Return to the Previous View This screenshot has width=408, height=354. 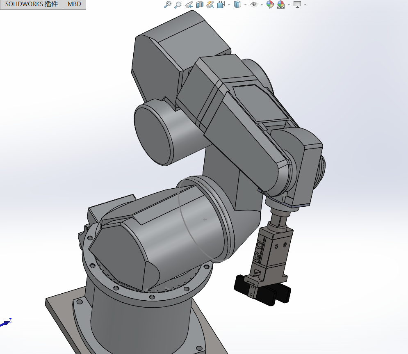189,5
